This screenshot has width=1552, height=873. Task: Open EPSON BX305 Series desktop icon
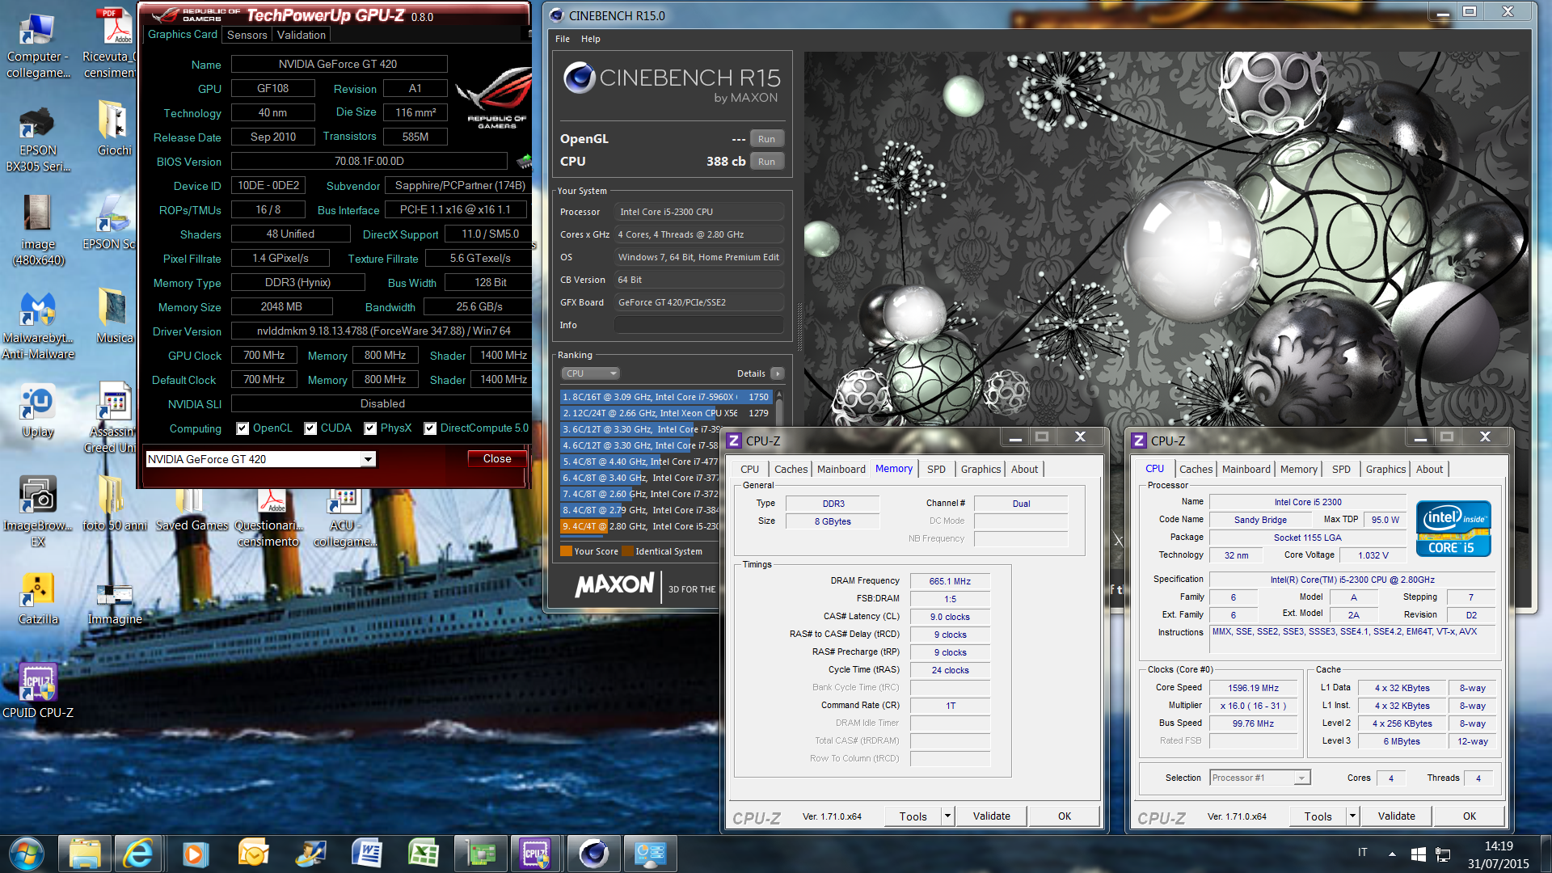click(x=37, y=140)
